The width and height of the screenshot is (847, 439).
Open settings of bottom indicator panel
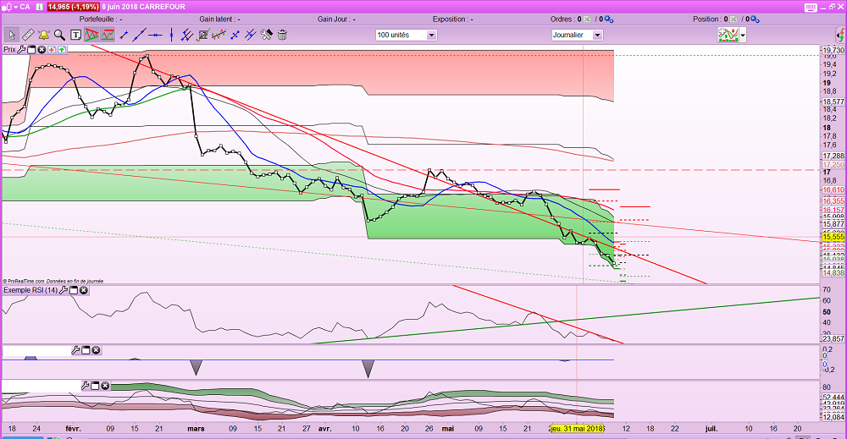point(85,386)
